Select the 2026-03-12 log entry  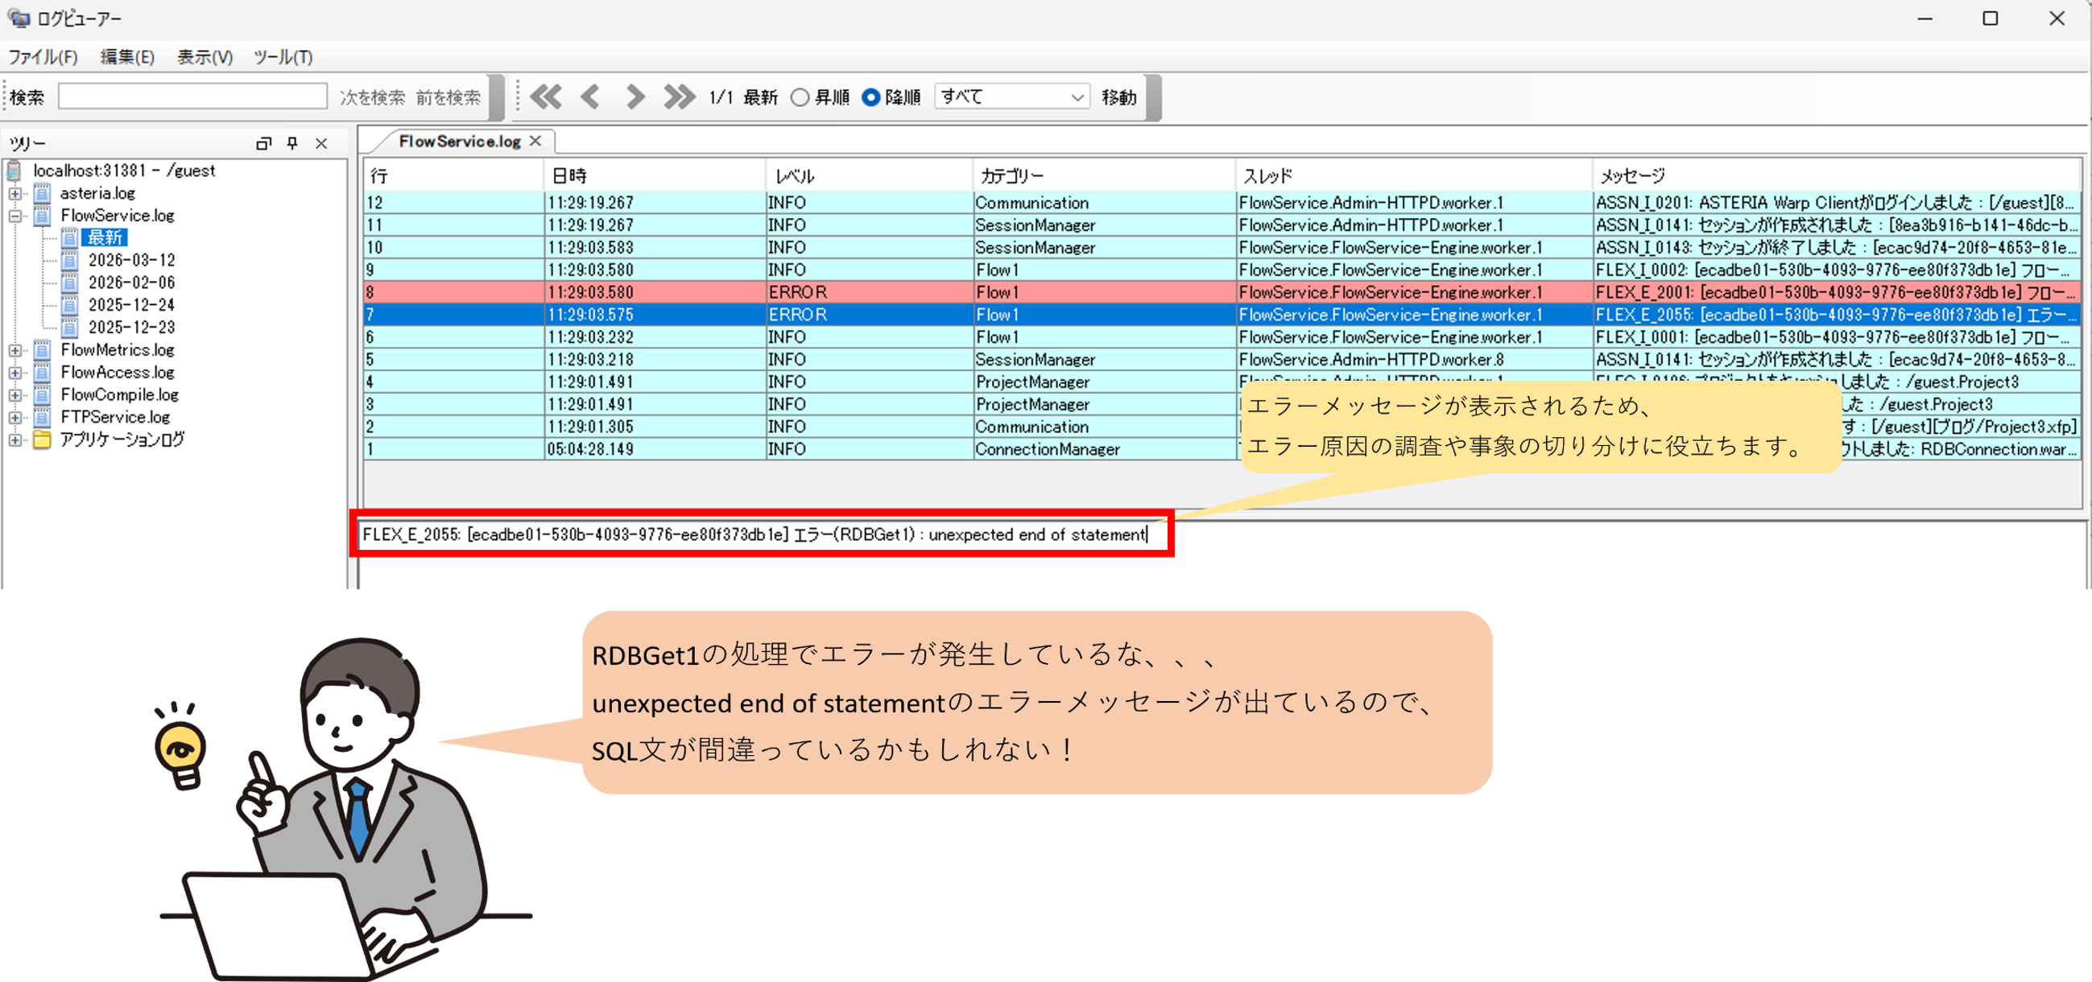coord(131,261)
